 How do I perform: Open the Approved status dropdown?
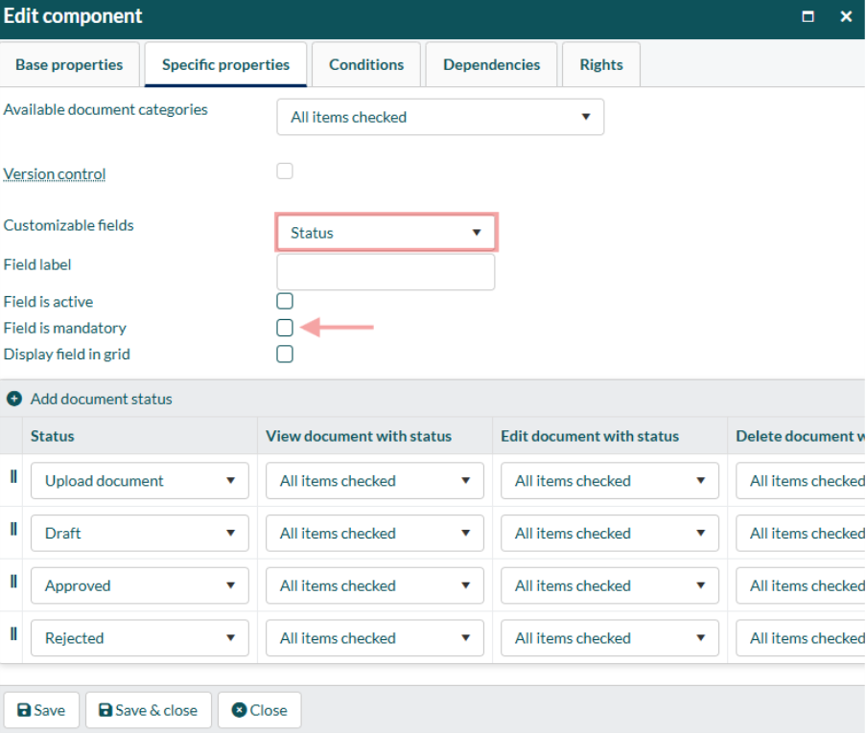[140, 585]
